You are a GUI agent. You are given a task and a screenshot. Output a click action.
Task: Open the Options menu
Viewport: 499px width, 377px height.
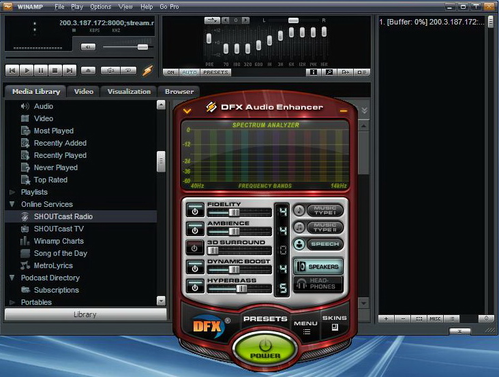click(x=101, y=7)
